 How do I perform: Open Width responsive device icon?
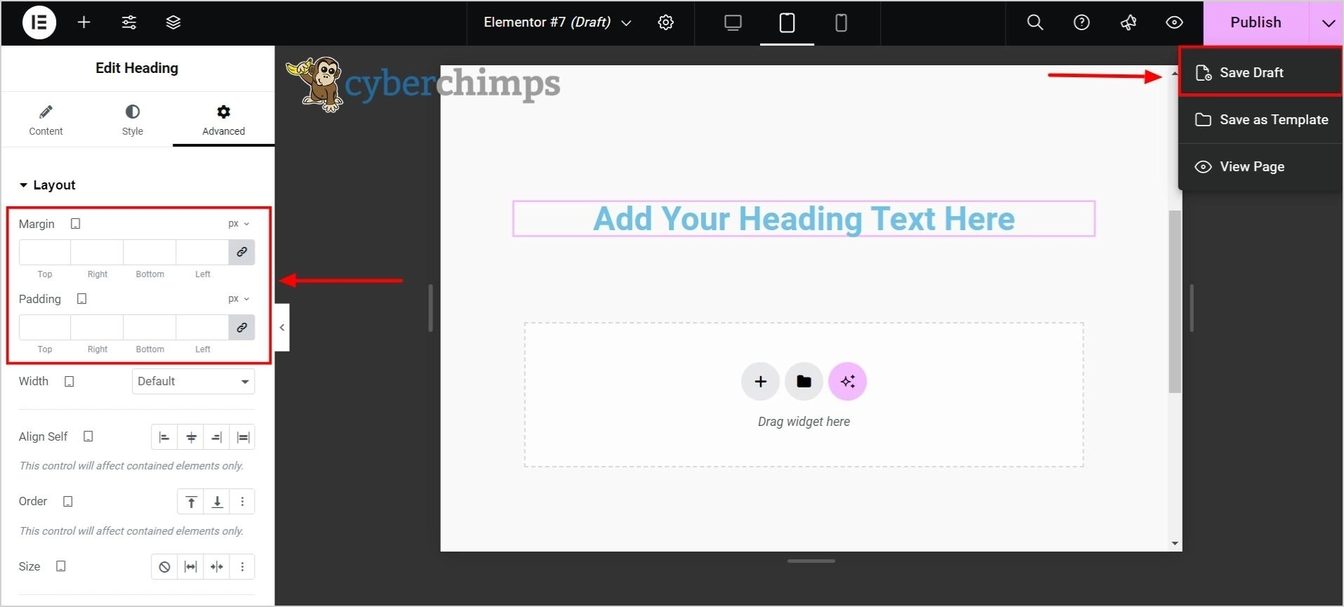coord(69,382)
